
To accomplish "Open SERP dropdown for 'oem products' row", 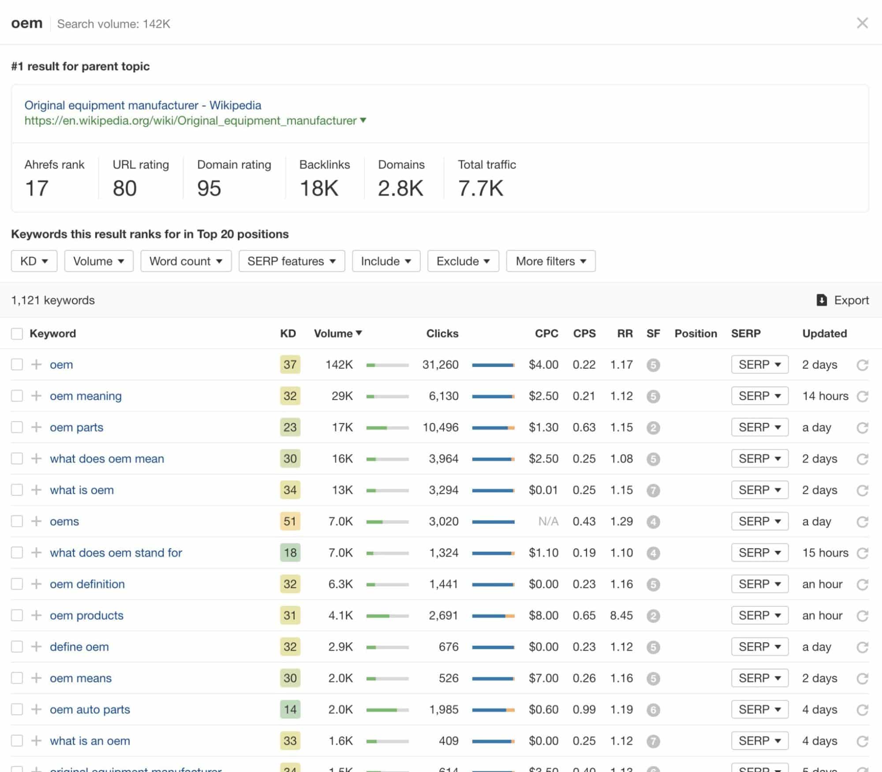I will coord(759,615).
